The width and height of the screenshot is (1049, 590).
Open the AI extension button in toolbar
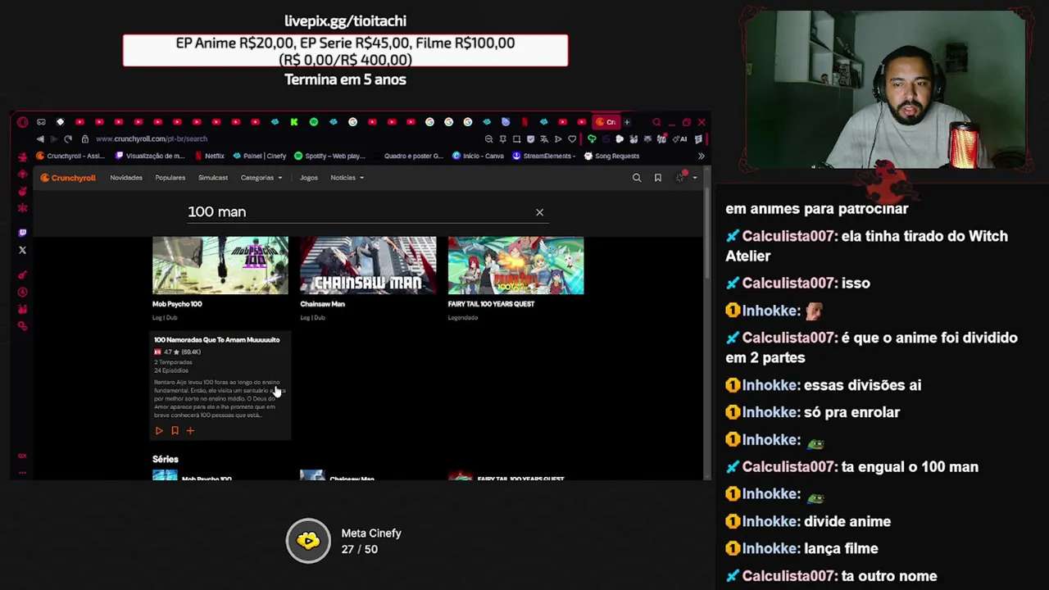tap(681, 139)
